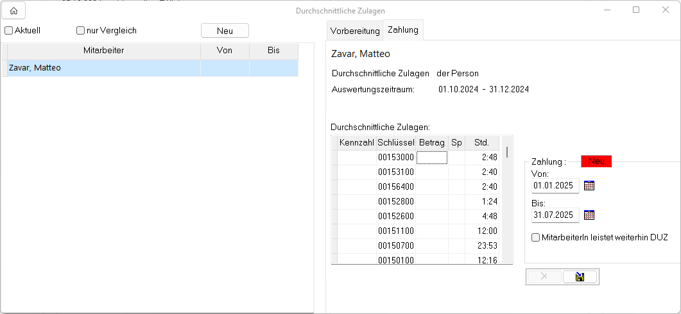This screenshot has height=314, width=681.
Task: Click the save disk icon button
Action: click(x=580, y=276)
